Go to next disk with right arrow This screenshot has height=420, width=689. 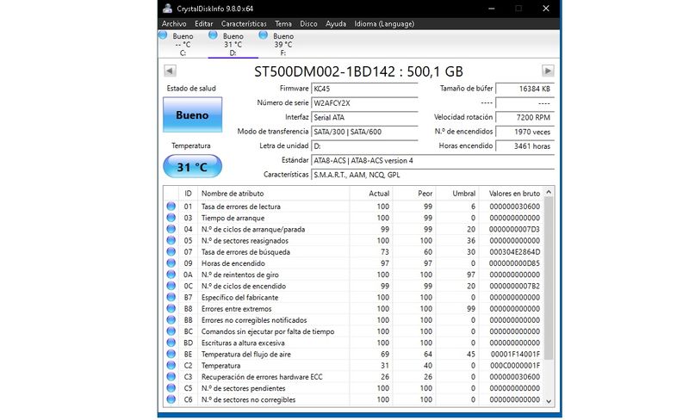tap(548, 71)
